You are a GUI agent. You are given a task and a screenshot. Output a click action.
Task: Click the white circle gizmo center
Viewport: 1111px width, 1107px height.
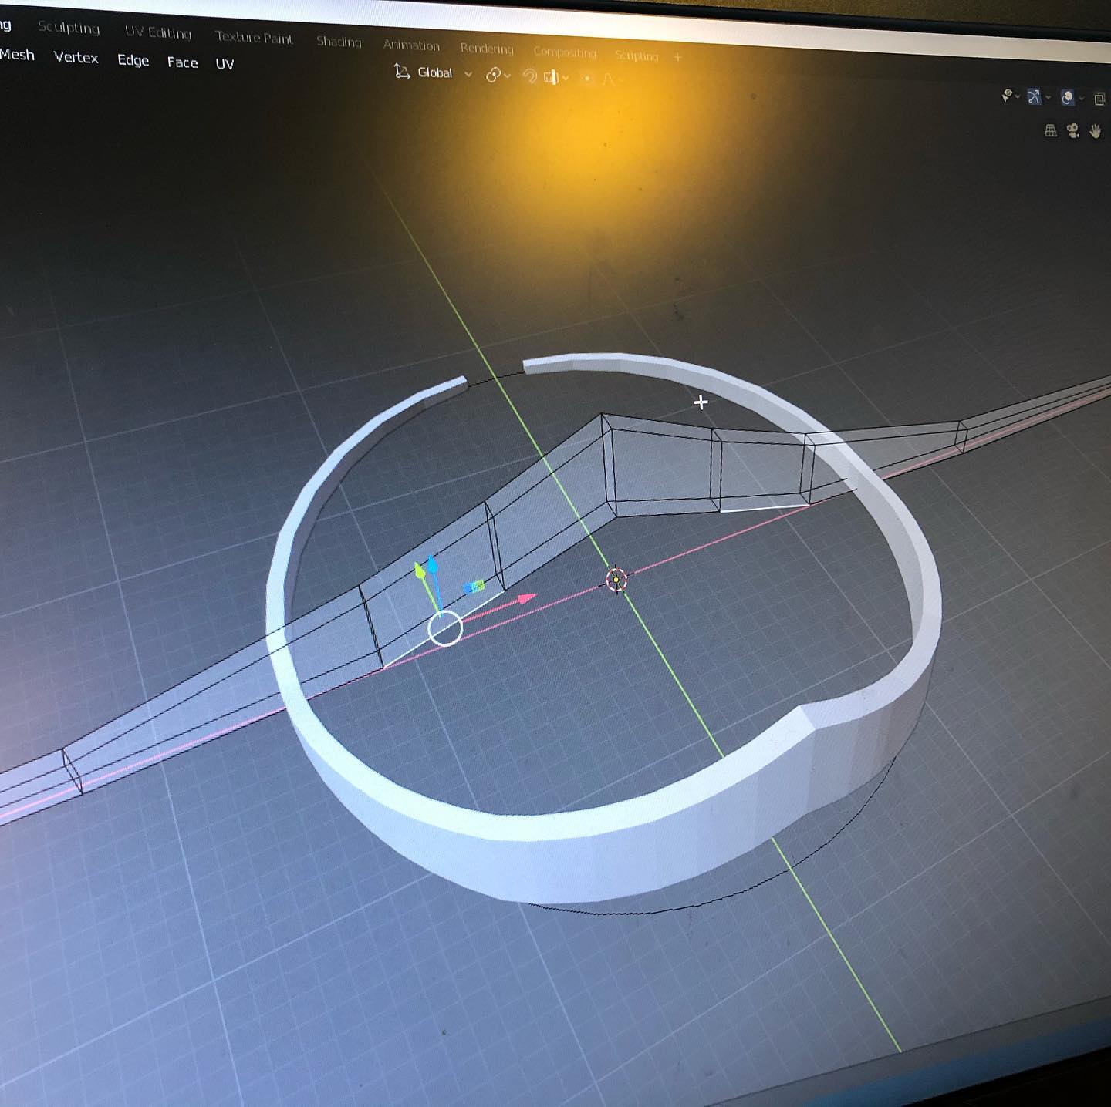445,628
